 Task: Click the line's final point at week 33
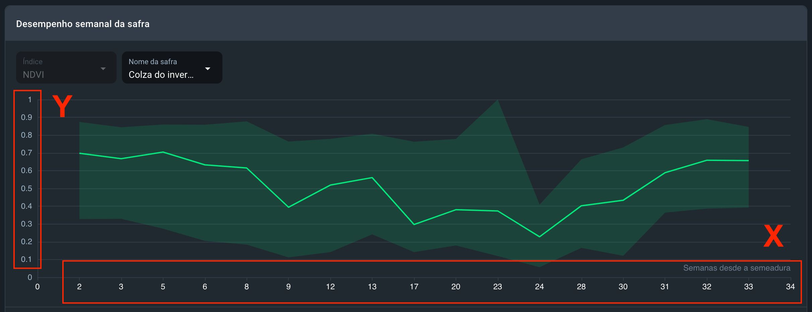point(748,161)
